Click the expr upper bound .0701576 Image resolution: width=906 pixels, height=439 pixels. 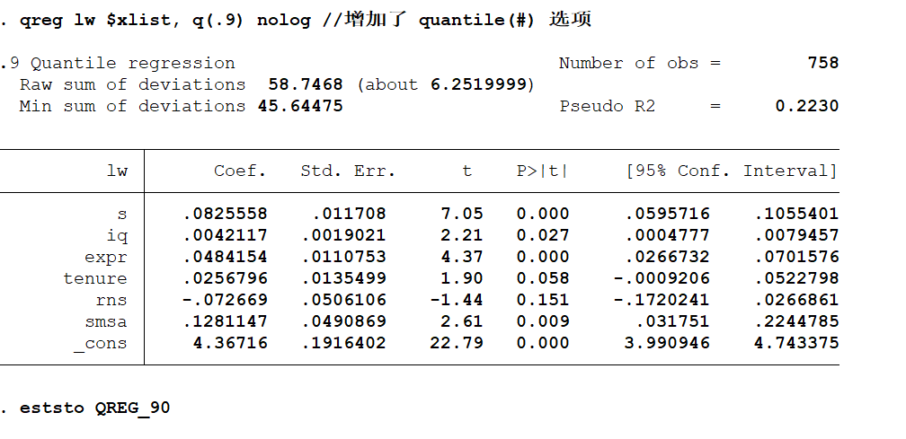point(796,257)
